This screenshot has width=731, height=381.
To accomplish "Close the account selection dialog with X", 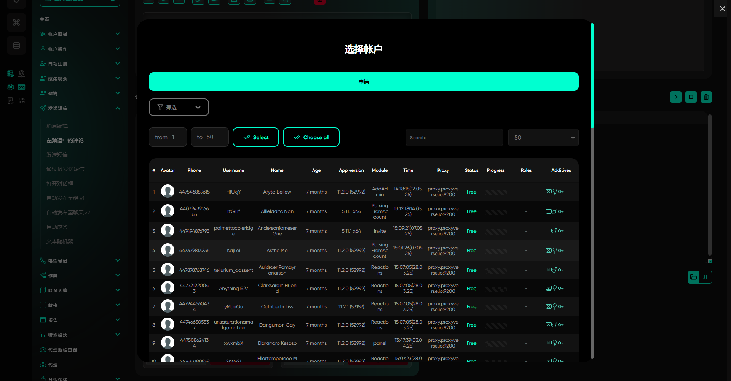I will click(x=722, y=9).
